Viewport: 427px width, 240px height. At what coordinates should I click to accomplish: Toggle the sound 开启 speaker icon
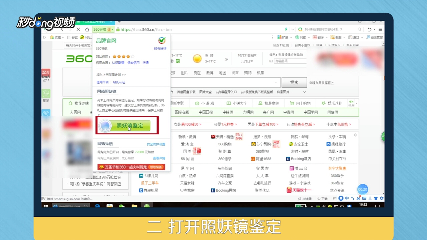tap(351, 103)
